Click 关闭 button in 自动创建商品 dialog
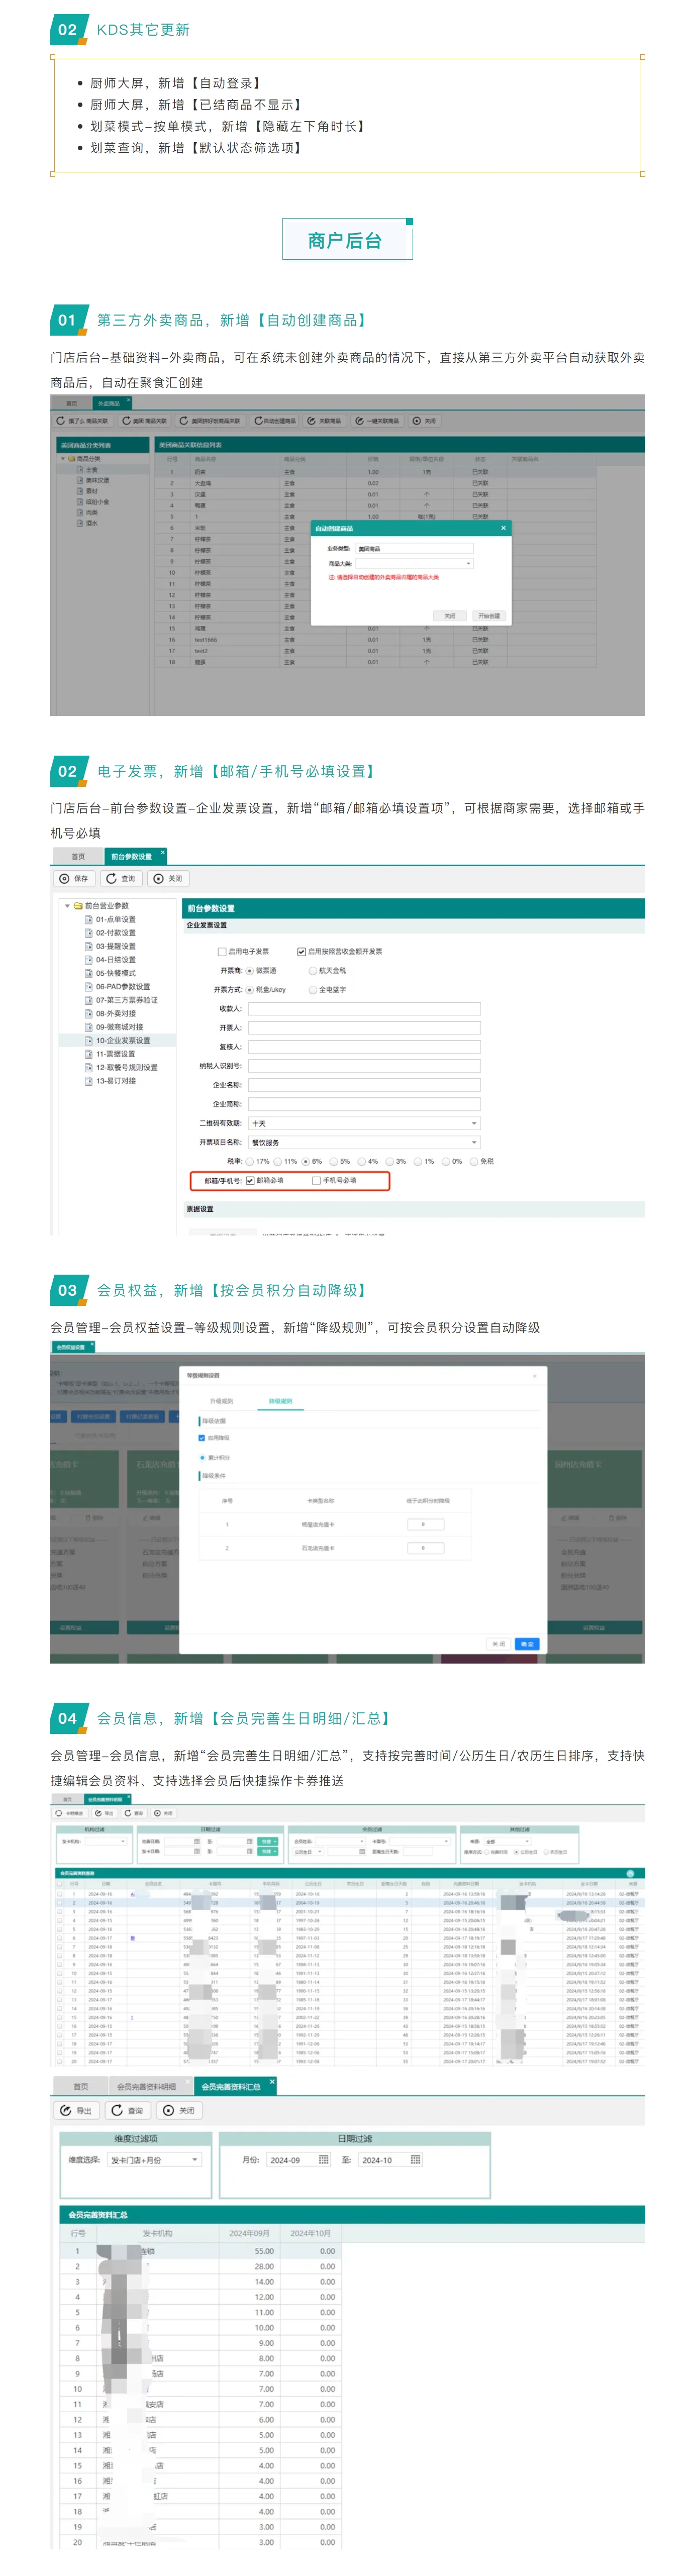693x2576 pixels. click(x=450, y=616)
